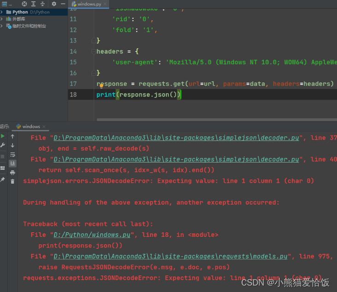337x292 pixels.
Task: Fold the headers dictionary at line 14
Action: click(94, 51)
